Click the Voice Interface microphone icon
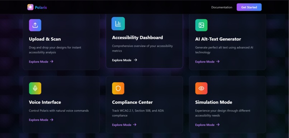This screenshot has width=289, height=138. click(35, 88)
